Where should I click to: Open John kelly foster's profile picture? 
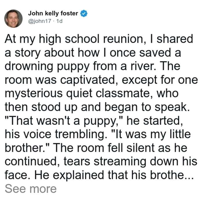13,19
